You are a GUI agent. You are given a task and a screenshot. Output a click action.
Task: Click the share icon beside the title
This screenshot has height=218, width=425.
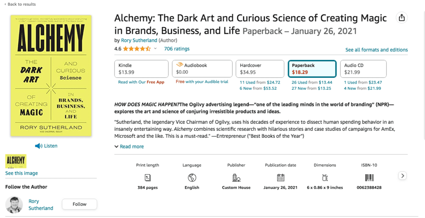(402, 17)
